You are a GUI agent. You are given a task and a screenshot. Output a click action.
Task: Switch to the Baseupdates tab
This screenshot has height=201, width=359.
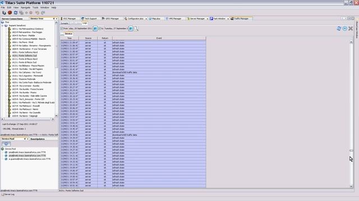pyautogui.click(x=38, y=139)
